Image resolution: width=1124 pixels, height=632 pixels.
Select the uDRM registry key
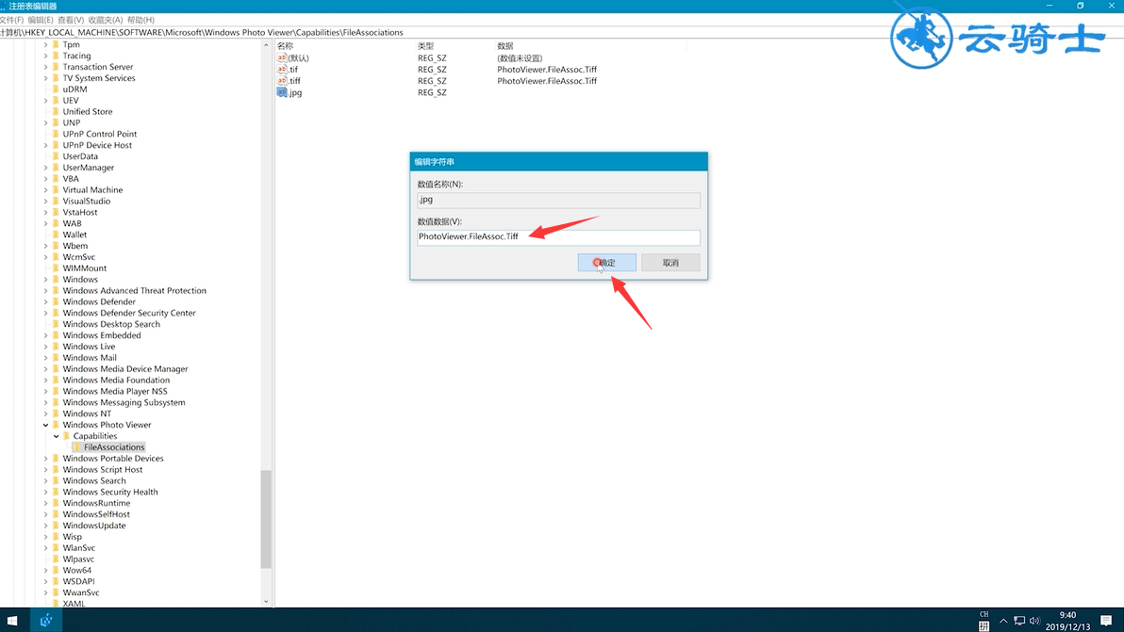pos(74,89)
